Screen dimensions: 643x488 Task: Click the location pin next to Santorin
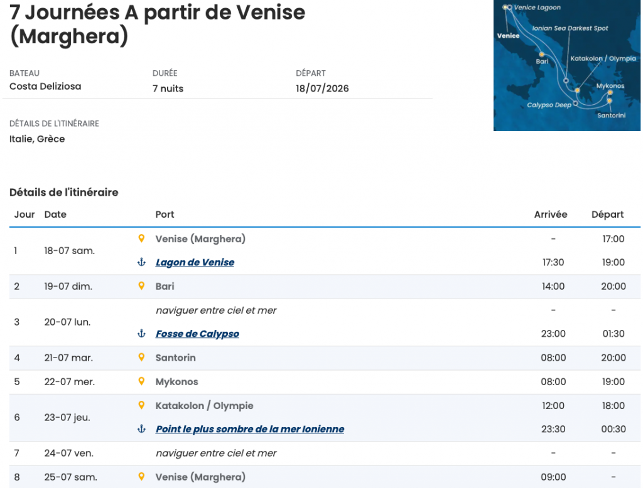click(x=141, y=358)
